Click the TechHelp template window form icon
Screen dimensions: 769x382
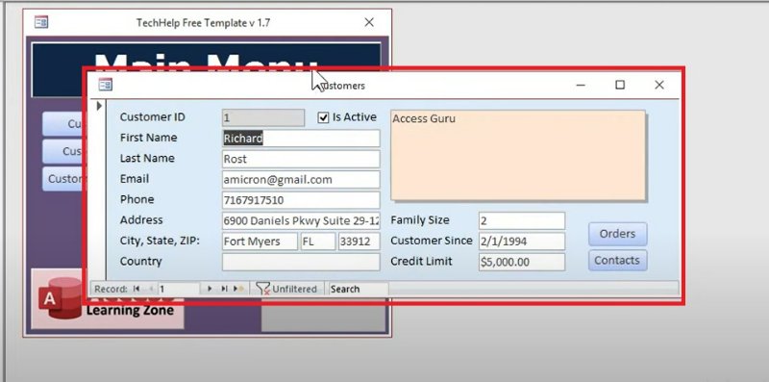pyautogui.click(x=41, y=22)
